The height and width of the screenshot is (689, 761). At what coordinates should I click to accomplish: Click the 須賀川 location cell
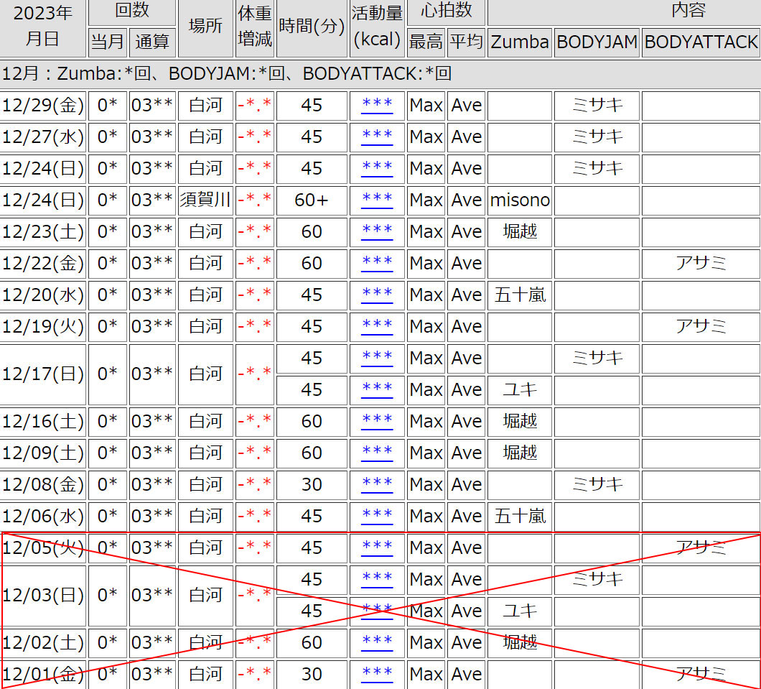pyautogui.click(x=205, y=200)
